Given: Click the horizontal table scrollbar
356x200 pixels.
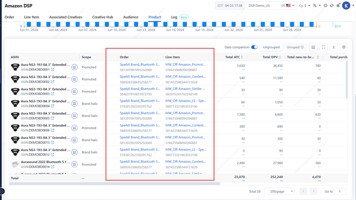Looking at the screenshot, I should 114,184.
